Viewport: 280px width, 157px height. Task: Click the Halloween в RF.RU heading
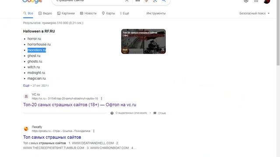coord(39,31)
